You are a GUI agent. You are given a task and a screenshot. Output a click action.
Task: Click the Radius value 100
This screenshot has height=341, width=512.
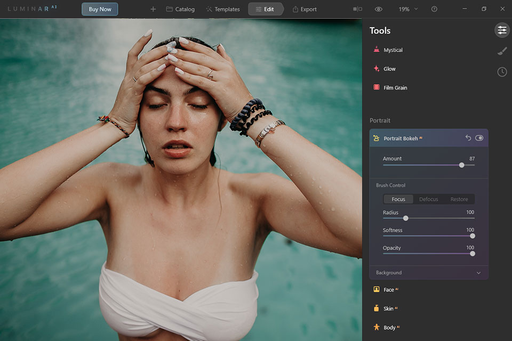[x=470, y=212]
